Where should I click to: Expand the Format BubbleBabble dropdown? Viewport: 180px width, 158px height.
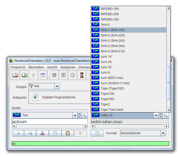(x=163, y=133)
